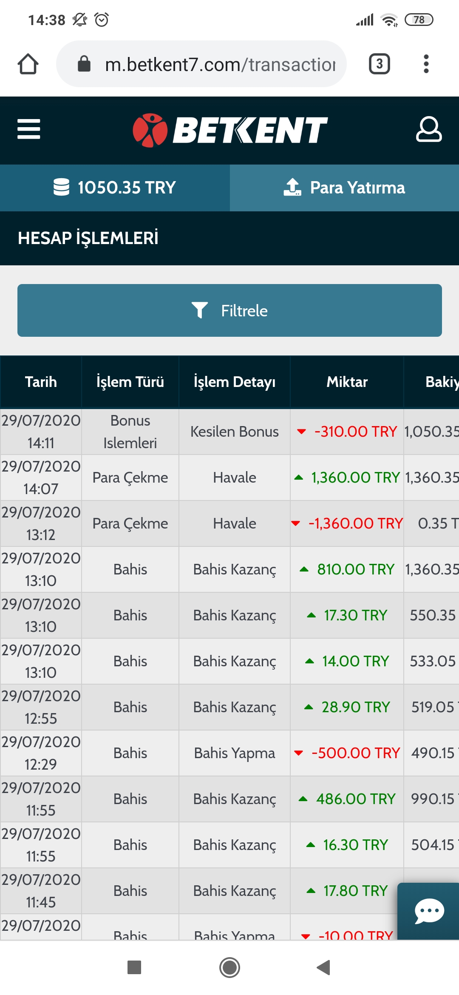Image resolution: width=459 pixels, height=995 pixels.
Task: Tap the Android recent apps square
Action: pyautogui.click(x=134, y=968)
